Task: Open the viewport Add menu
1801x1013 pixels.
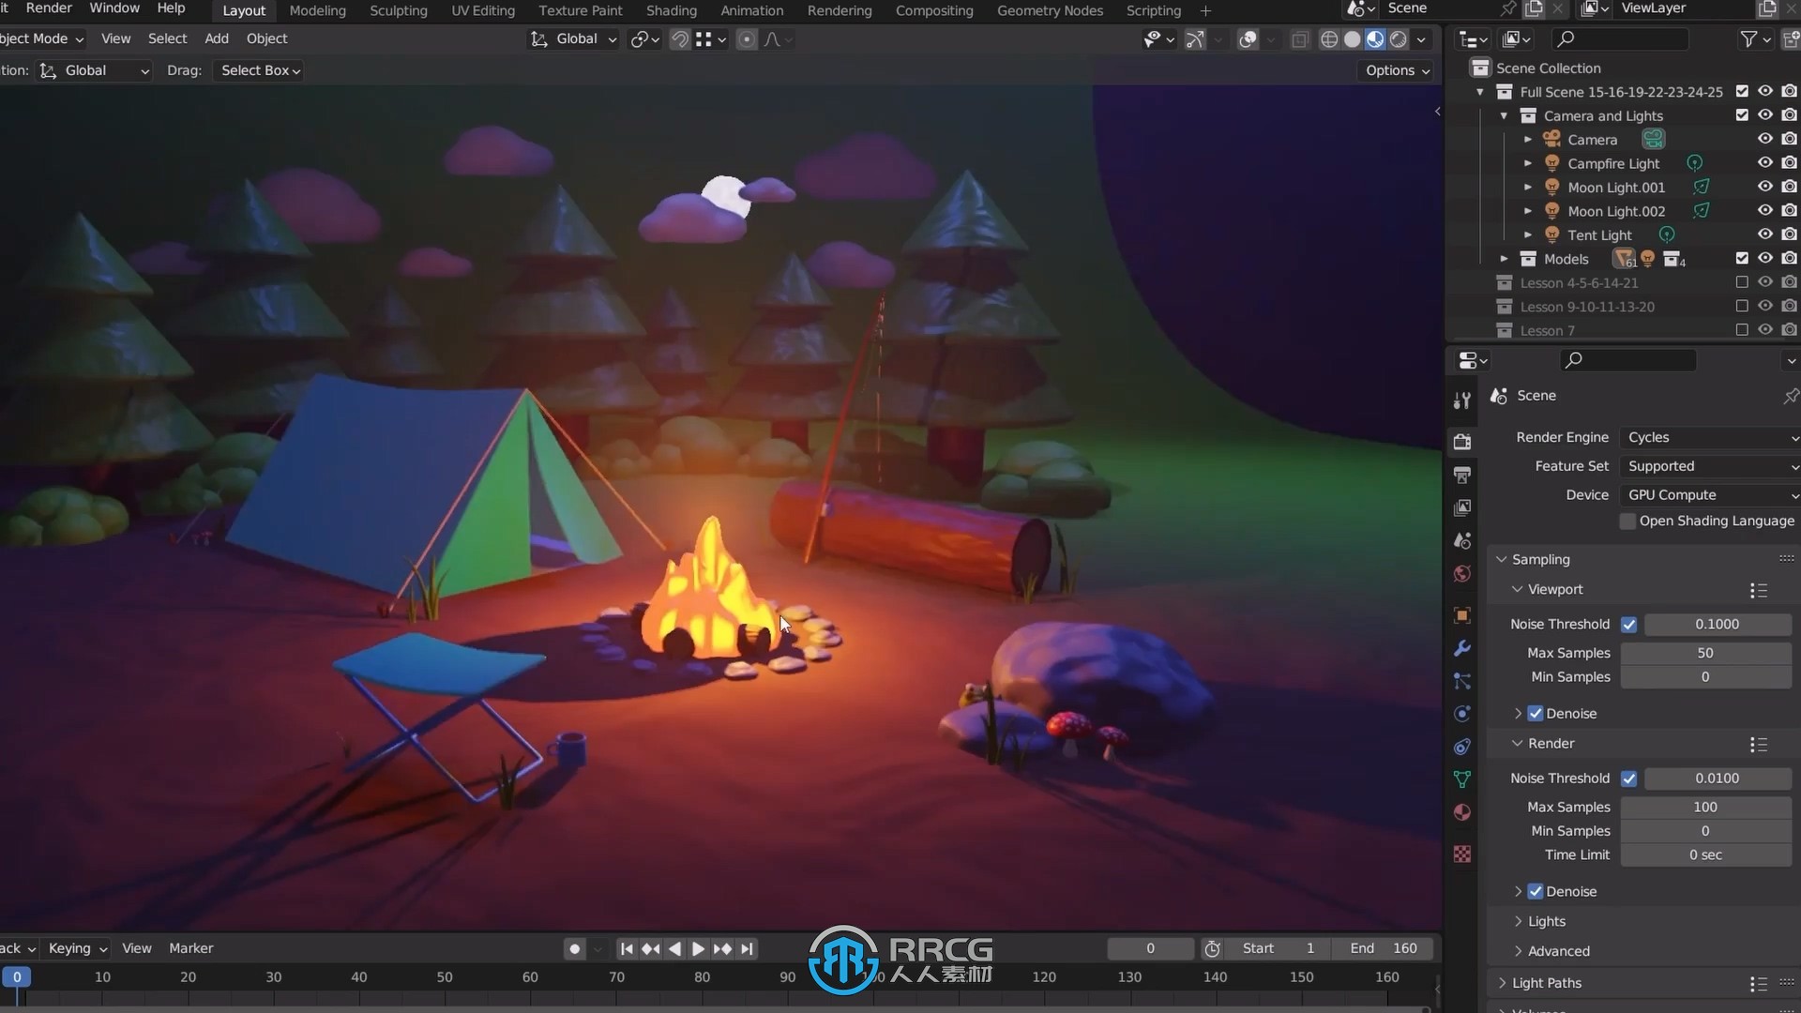Action: 217,38
